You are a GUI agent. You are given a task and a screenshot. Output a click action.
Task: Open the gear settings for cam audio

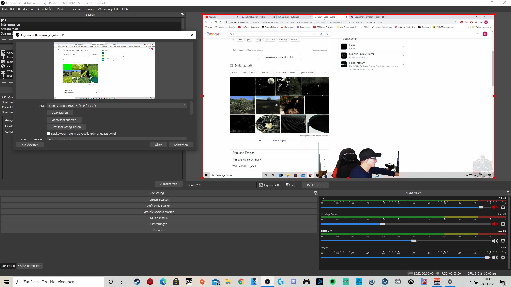coord(503,207)
